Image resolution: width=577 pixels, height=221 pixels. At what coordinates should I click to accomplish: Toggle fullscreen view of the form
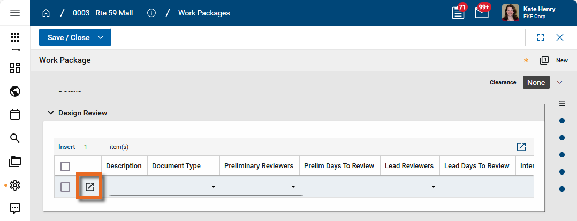pos(541,37)
